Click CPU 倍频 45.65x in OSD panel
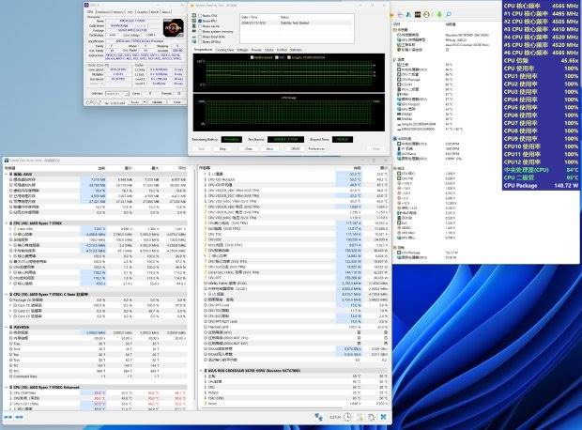This screenshot has height=430, width=582. [x=541, y=60]
